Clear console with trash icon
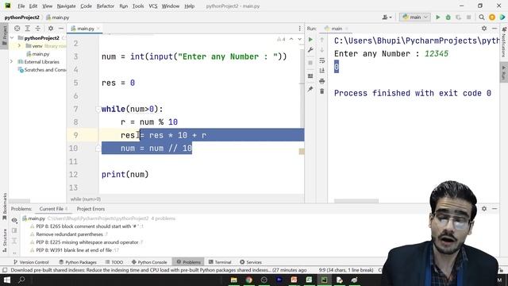The image size is (508, 286). pos(321,91)
